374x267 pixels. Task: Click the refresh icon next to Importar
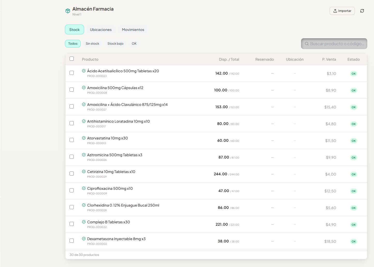362,11
